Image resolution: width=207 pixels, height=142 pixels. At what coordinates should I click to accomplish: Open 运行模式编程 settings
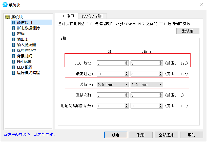click(28, 73)
